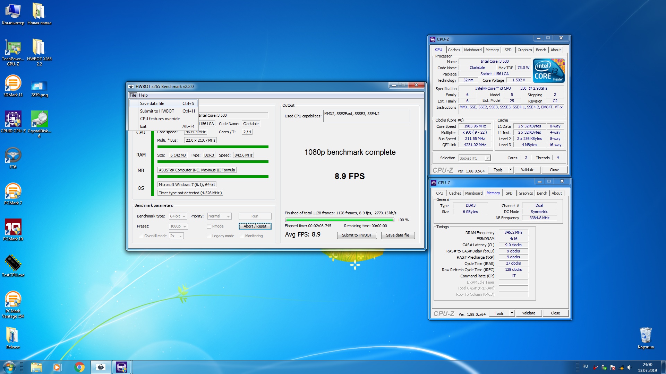Open Windows Media Player from taskbar
This screenshot has width=666, height=374.
click(57, 367)
